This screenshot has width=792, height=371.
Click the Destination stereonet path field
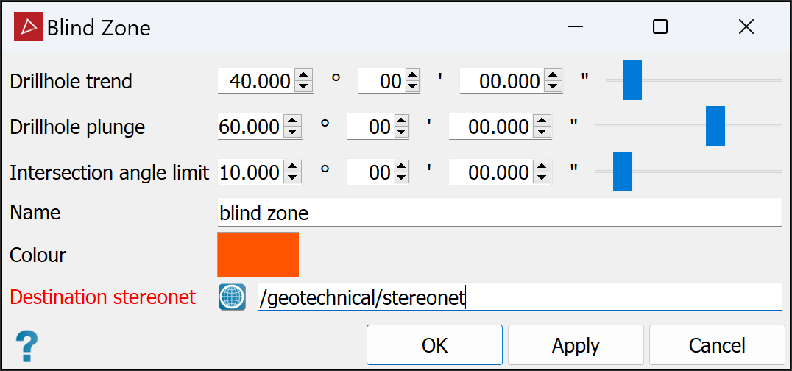(518, 297)
